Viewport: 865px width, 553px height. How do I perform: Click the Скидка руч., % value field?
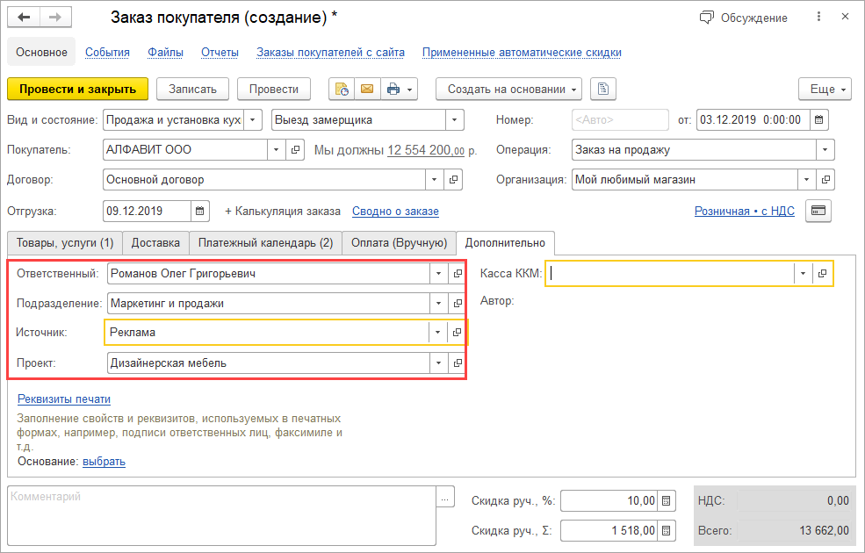[609, 500]
